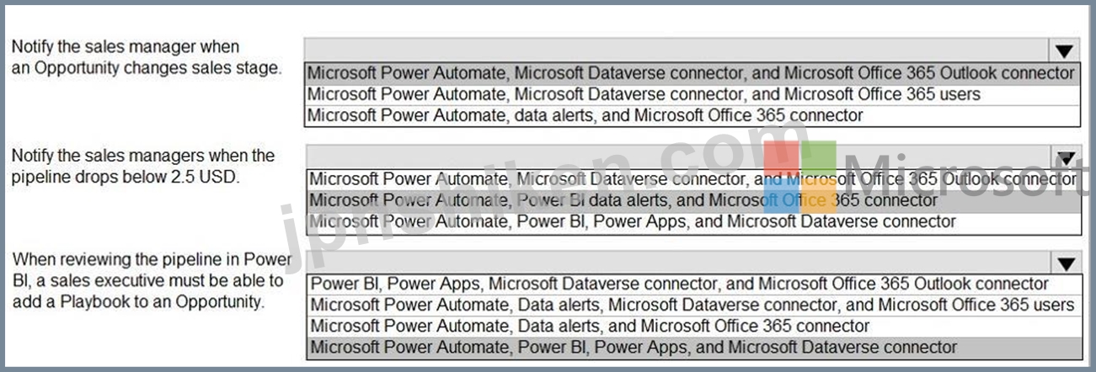Choose Data alerts, Dataverse, Office 365 users, third list
Screen dimensions: 1096x372
692,305
